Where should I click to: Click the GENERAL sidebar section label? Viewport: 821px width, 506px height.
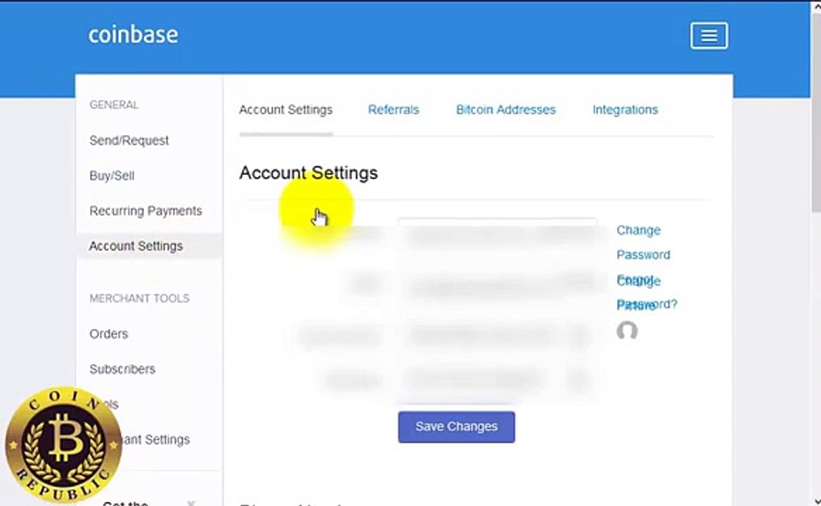pyautogui.click(x=114, y=105)
